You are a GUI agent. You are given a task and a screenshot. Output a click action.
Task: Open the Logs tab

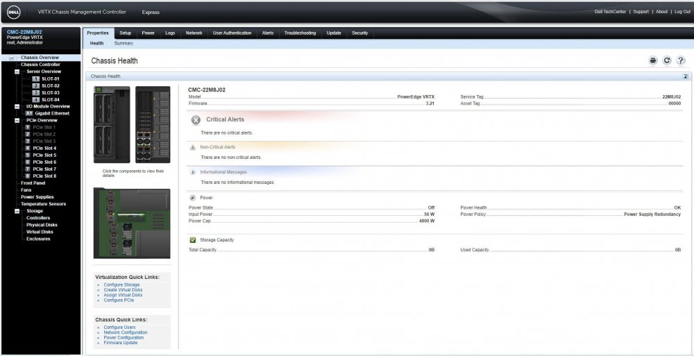(x=171, y=33)
